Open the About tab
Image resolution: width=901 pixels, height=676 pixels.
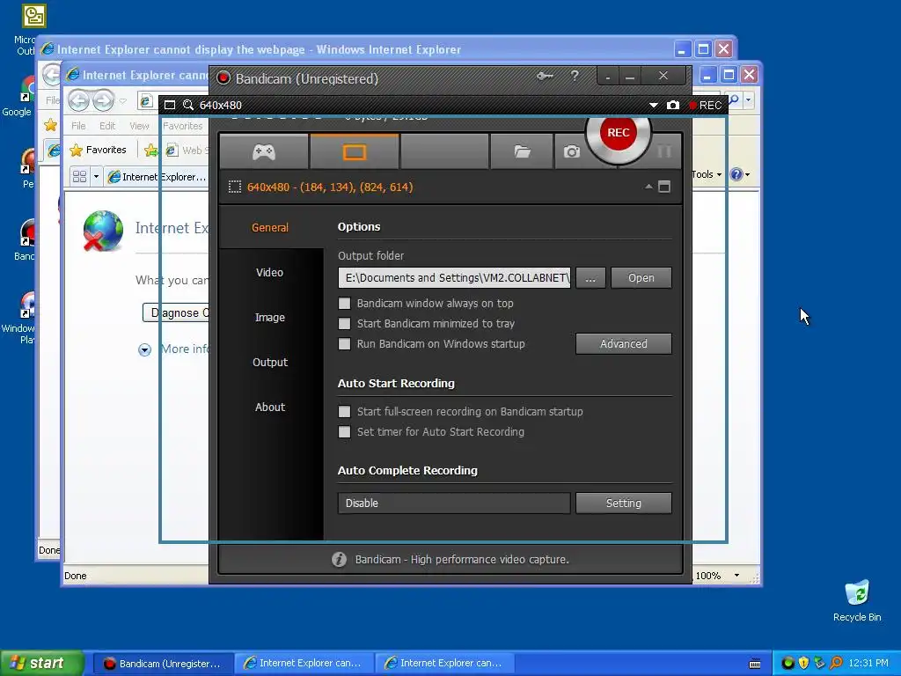coord(270,407)
